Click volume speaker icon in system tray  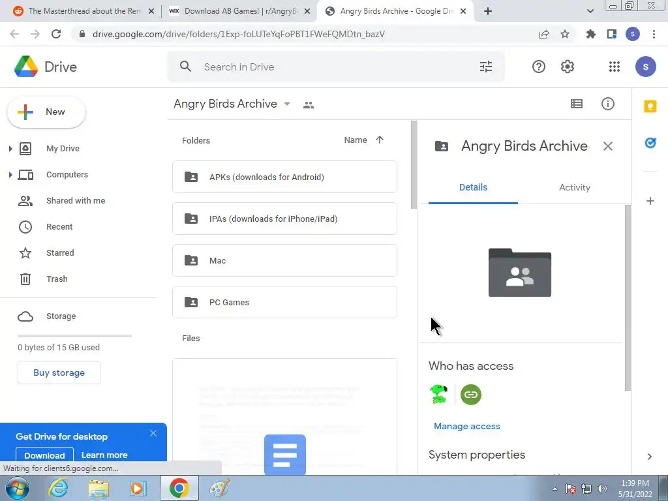point(602,489)
